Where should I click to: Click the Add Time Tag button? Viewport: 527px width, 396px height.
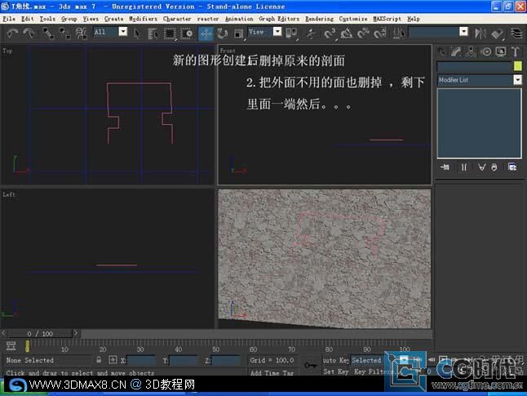click(x=272, y=372)
